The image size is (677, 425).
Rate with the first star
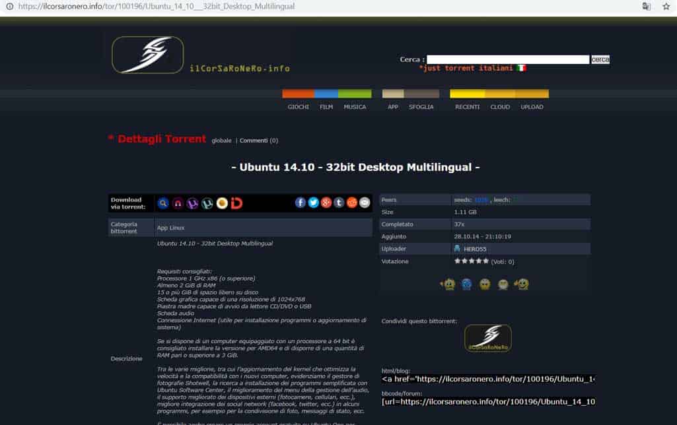457,261
